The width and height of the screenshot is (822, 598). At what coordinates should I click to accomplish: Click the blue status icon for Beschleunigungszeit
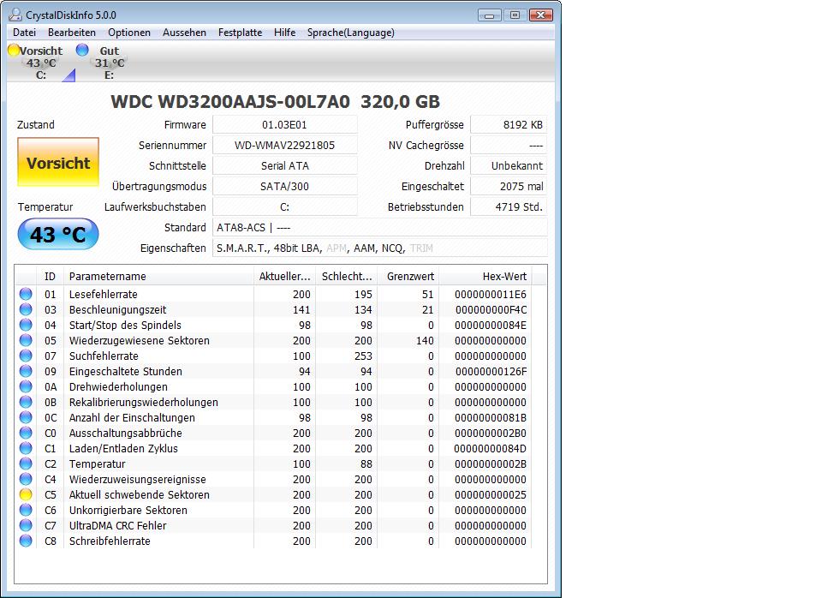click(x=26, y=309)
